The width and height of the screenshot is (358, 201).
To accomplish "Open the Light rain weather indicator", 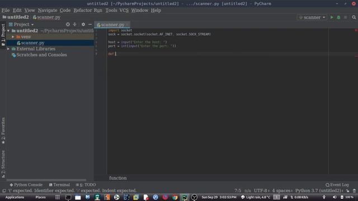I will [256, 197].
